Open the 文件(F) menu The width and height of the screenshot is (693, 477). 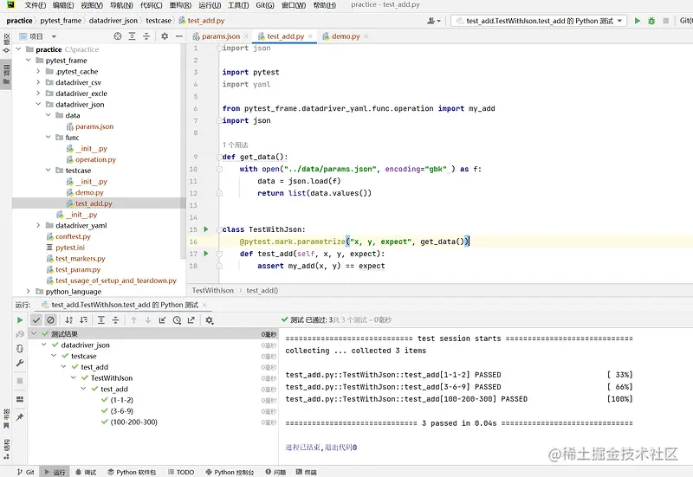pyautogui.click(x=35, y=5)
